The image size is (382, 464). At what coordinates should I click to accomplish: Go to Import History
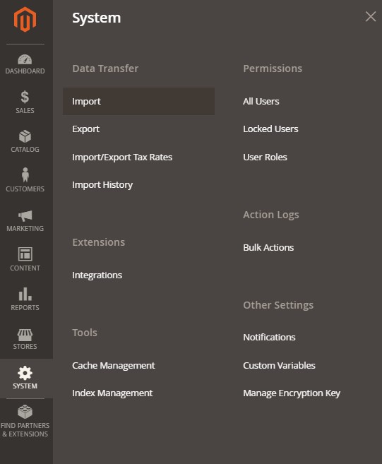click(x=102, y=184)
